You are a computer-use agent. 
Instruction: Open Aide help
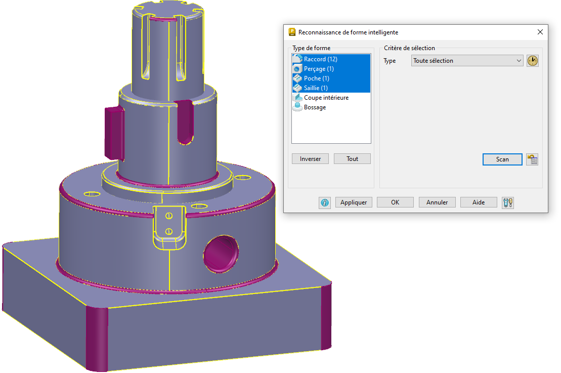point(479,202)
